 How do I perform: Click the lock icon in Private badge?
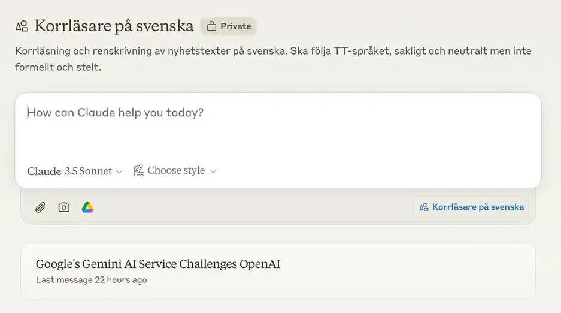pos(211,26)
